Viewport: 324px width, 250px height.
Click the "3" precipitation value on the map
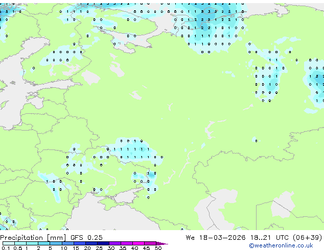(209, 12)
